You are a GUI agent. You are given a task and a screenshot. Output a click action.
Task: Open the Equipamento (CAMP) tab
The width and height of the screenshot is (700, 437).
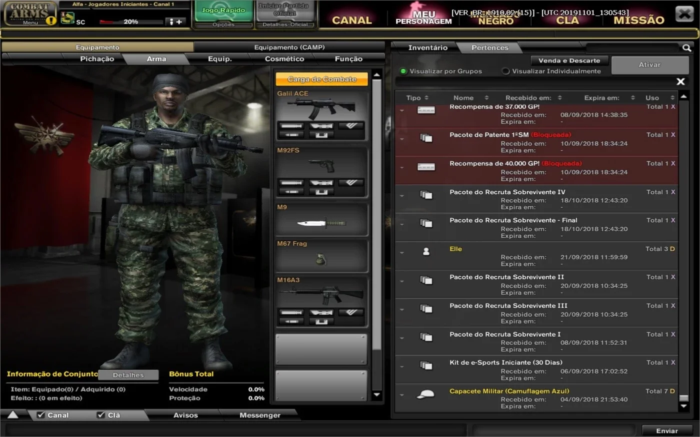coord(289,47)
